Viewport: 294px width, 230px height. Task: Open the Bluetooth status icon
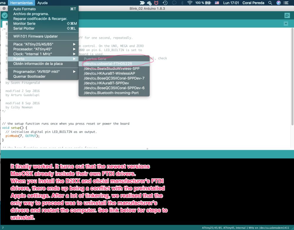point(182,3)
